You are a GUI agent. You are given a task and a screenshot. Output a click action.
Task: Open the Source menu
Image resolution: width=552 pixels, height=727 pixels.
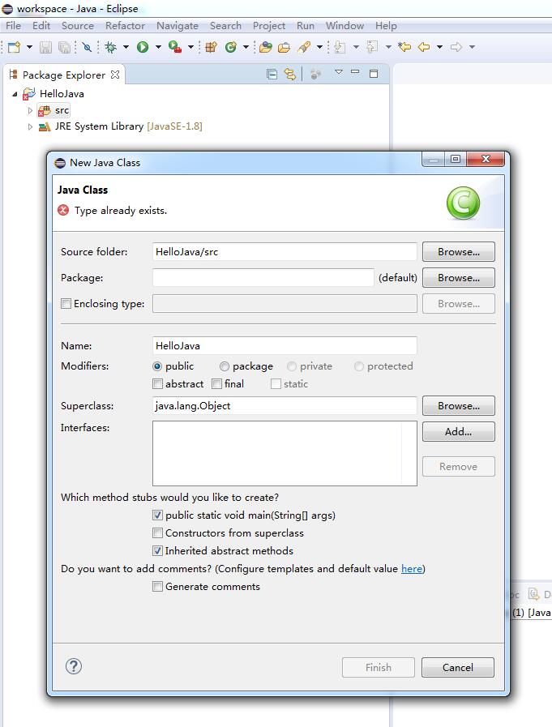78,26
